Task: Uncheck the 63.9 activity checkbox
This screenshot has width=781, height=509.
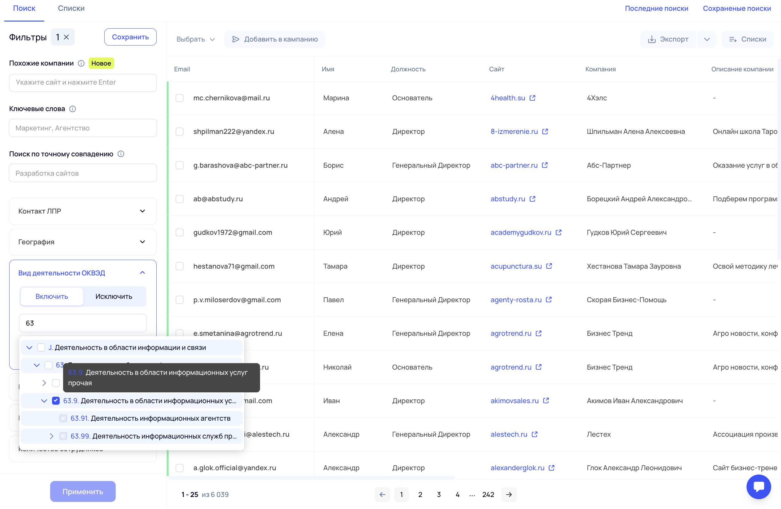Action: (56, 401)
